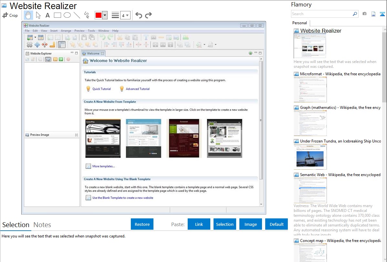Select the Crop tool
This screenshot has height=262, width=387.
pos(10,15)
